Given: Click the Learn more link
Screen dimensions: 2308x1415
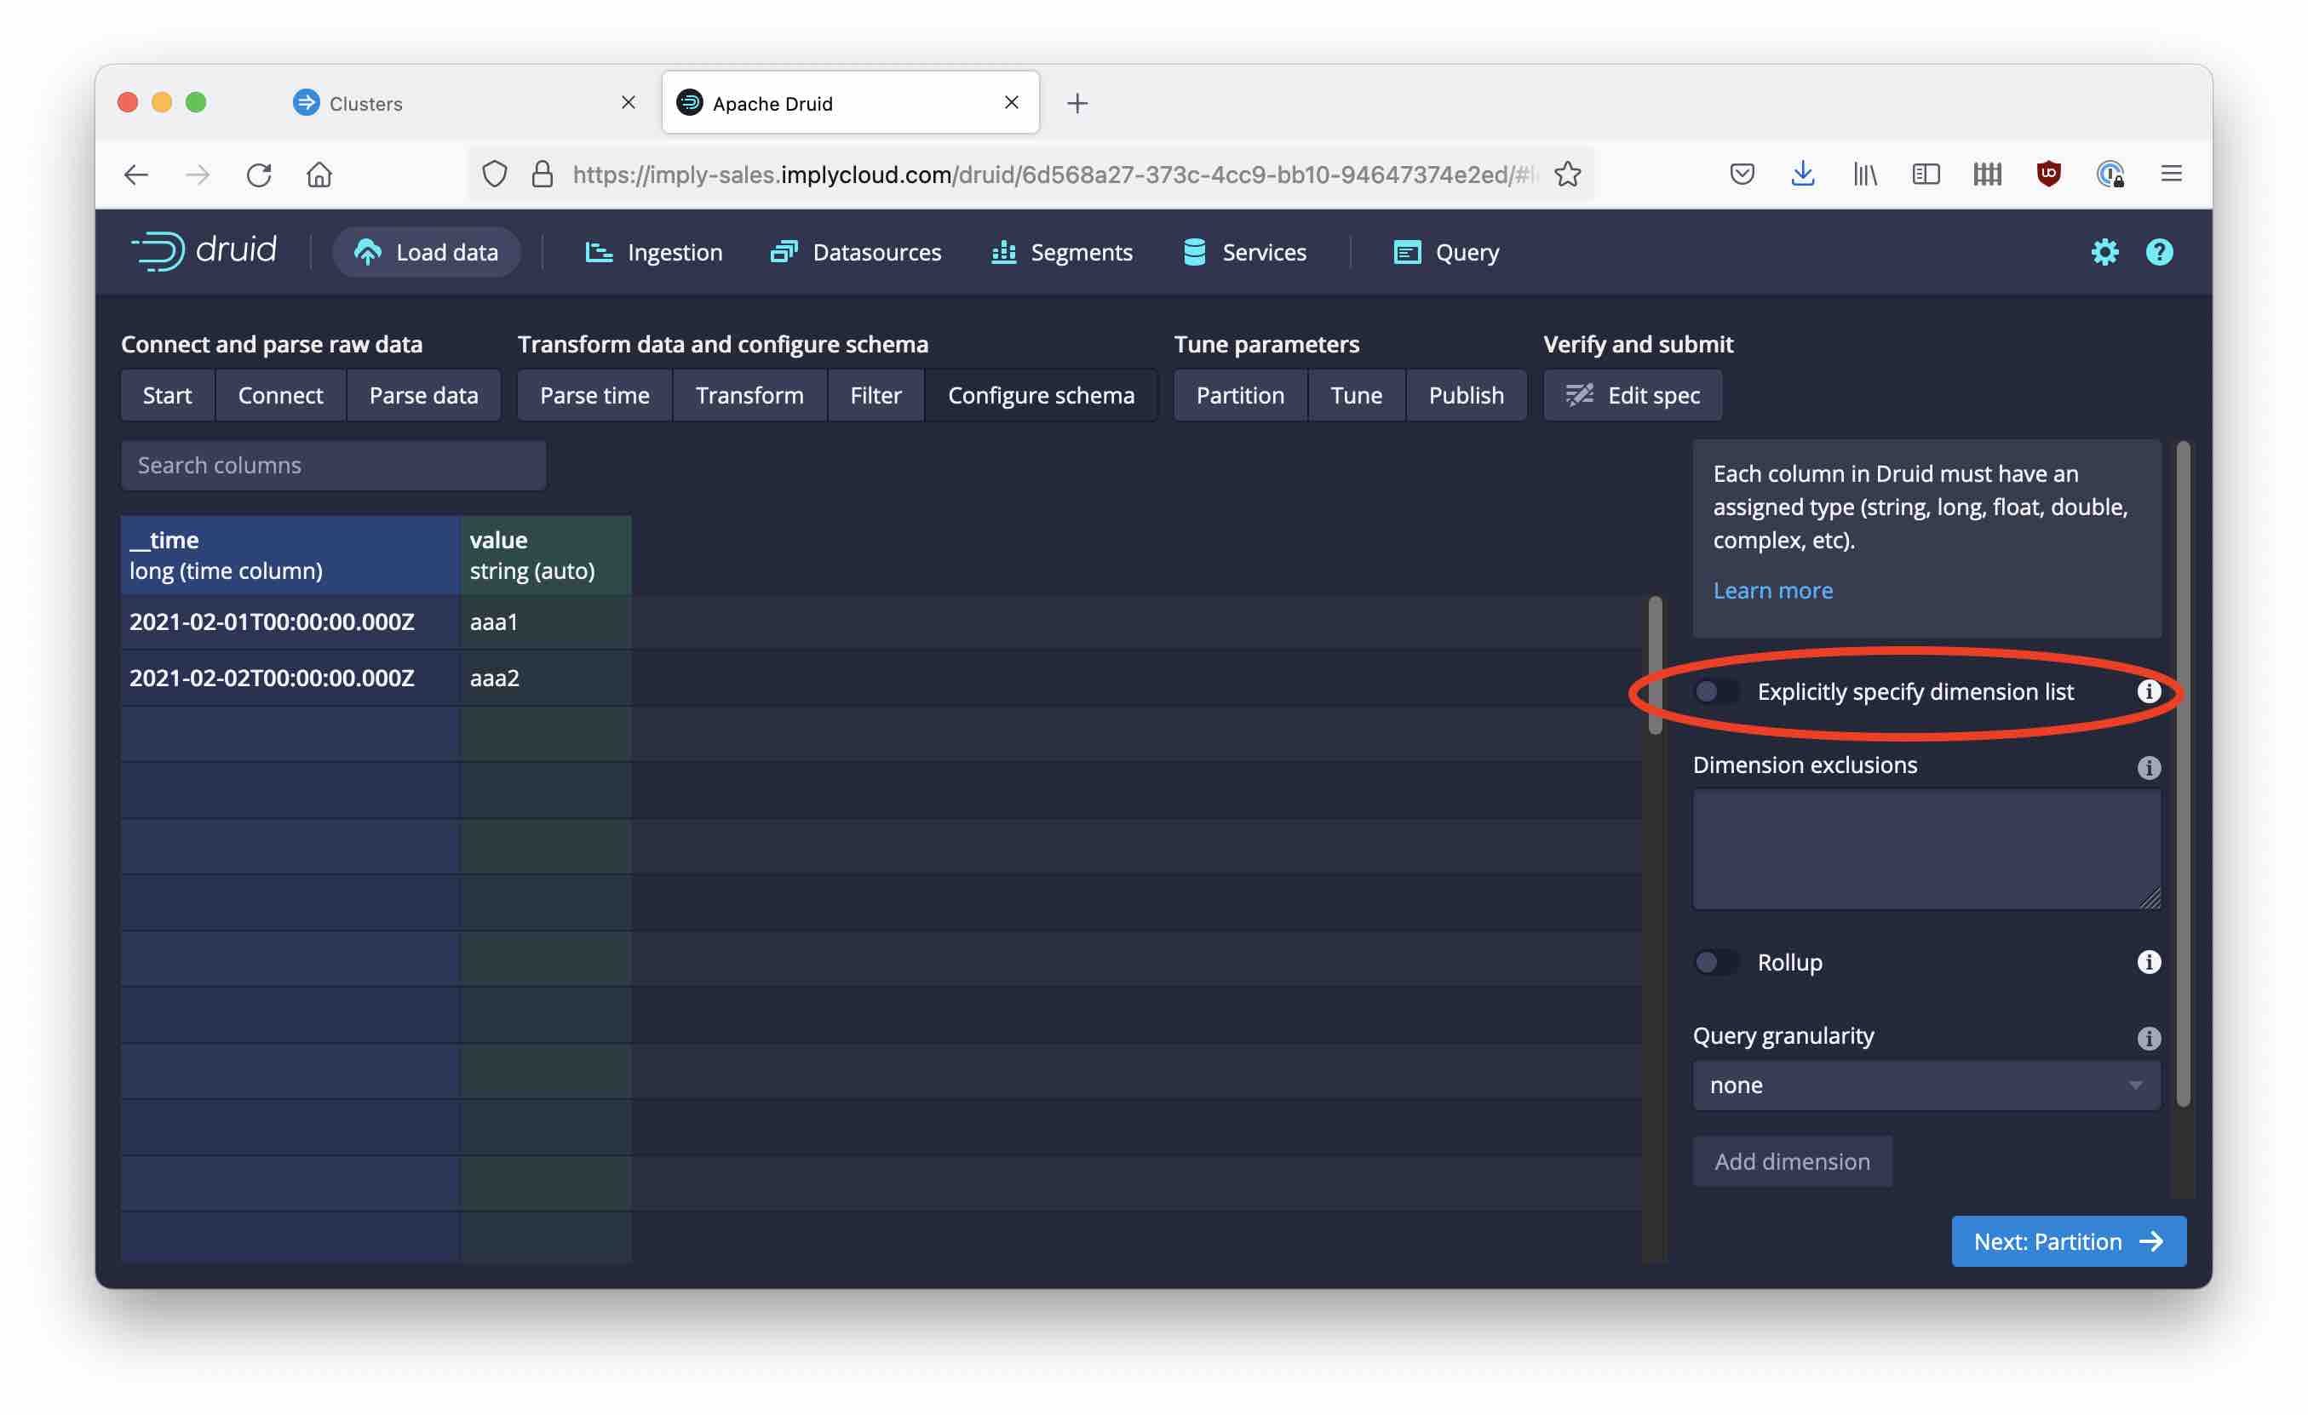Looking at the screenshot, I should tap(1772, 590).
